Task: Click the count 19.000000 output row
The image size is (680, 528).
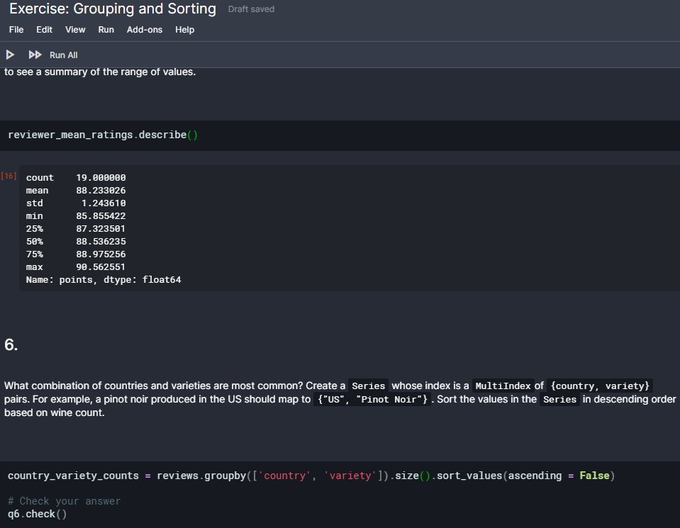Action: [x=76, y=178]
